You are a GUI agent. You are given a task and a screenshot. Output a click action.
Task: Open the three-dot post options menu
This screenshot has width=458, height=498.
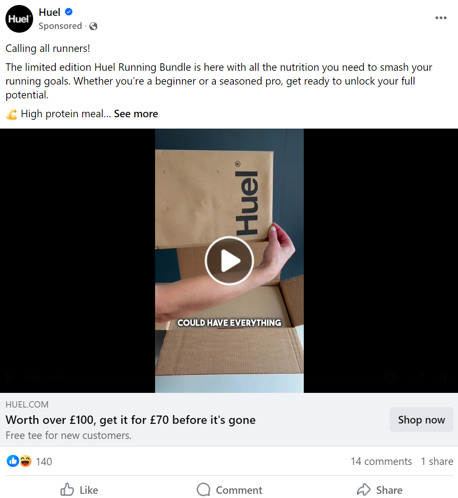(441, 18)
